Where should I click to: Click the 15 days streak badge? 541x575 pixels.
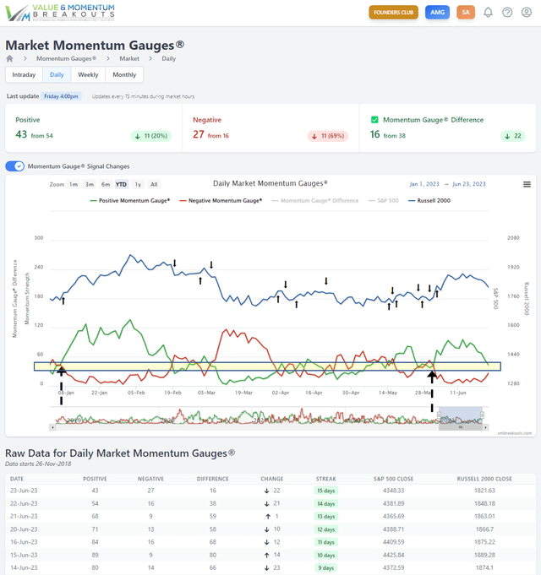point(326,491)
